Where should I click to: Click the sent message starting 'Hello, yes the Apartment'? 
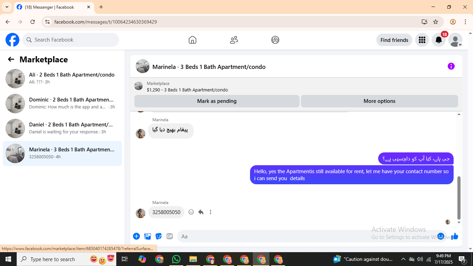click(x=352, y=175)
